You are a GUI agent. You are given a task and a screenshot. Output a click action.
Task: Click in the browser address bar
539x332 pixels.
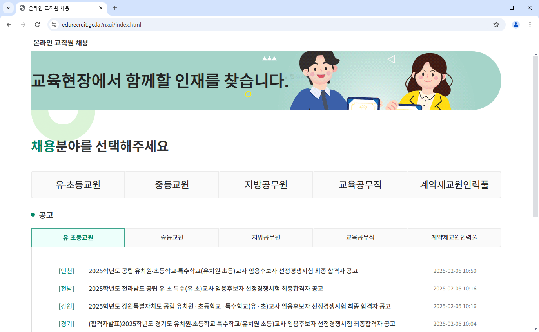235,24
